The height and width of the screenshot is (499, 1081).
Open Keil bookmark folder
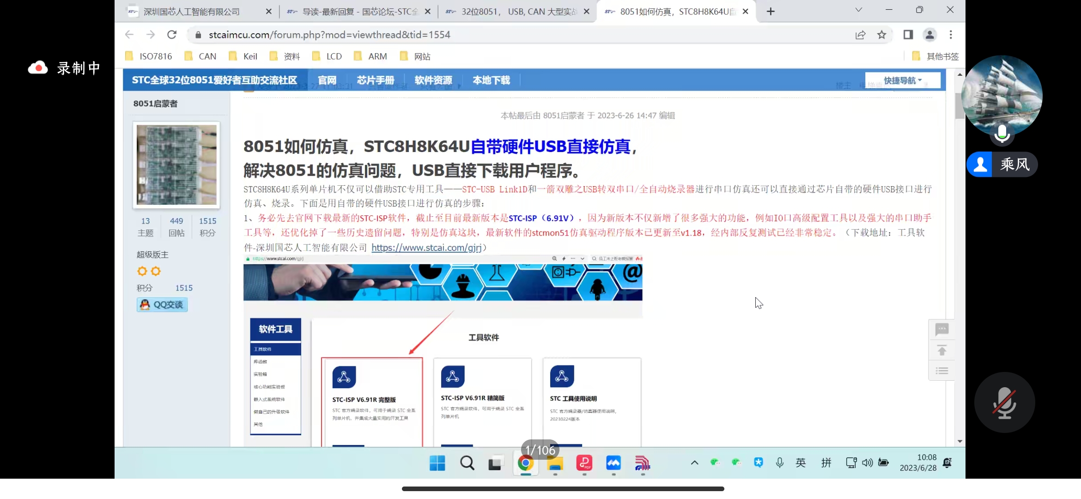[x=243, y=56]
